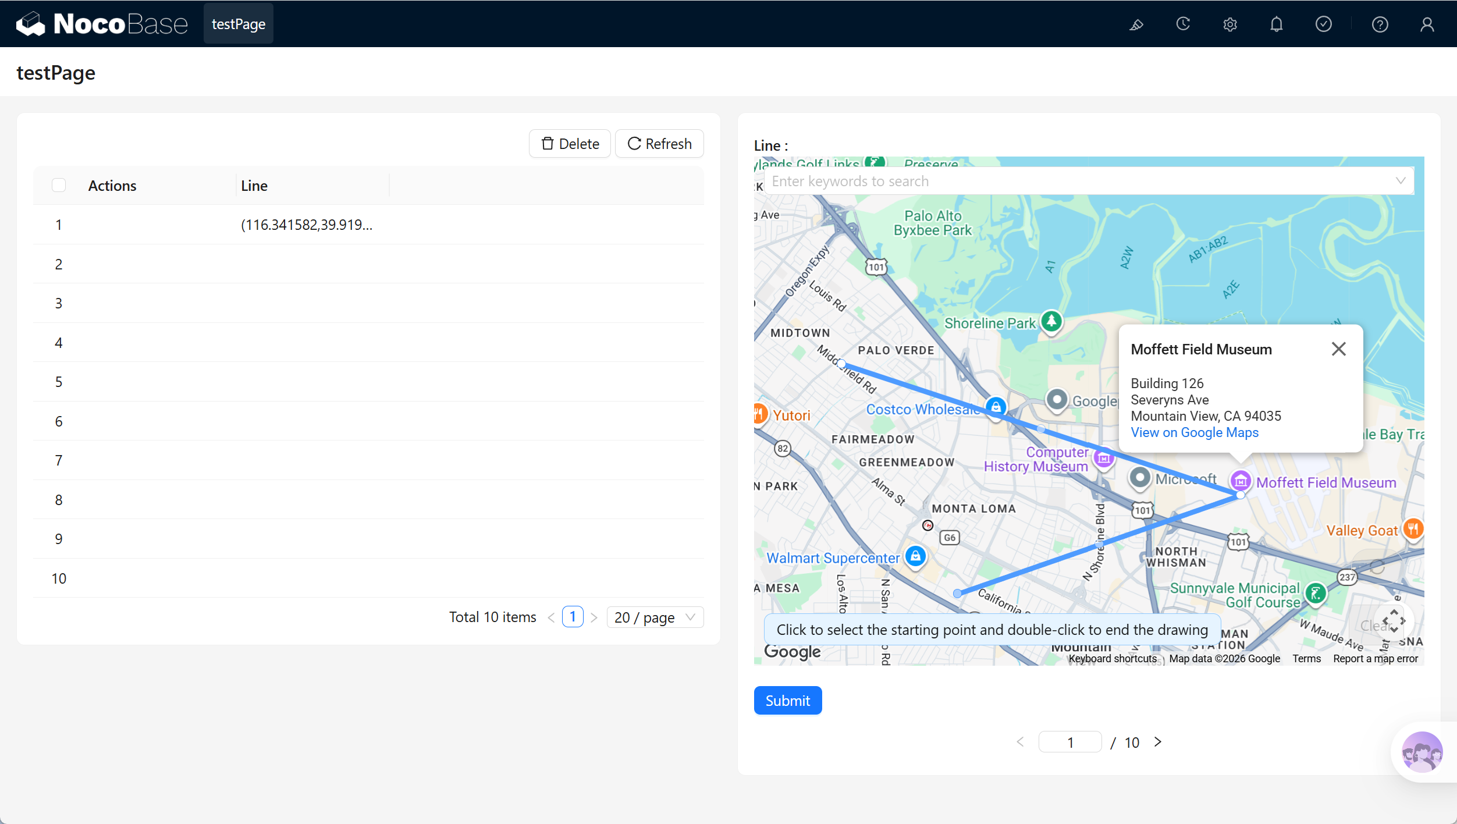Expand the map keyword search dropdown arrow

click(1400, 181)
